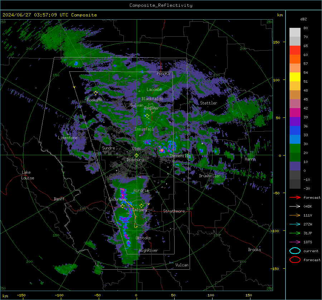Pick the dark orange 57-60 dBZ swatch
This screenshot has width=322, height=300.
coord(295,59)
